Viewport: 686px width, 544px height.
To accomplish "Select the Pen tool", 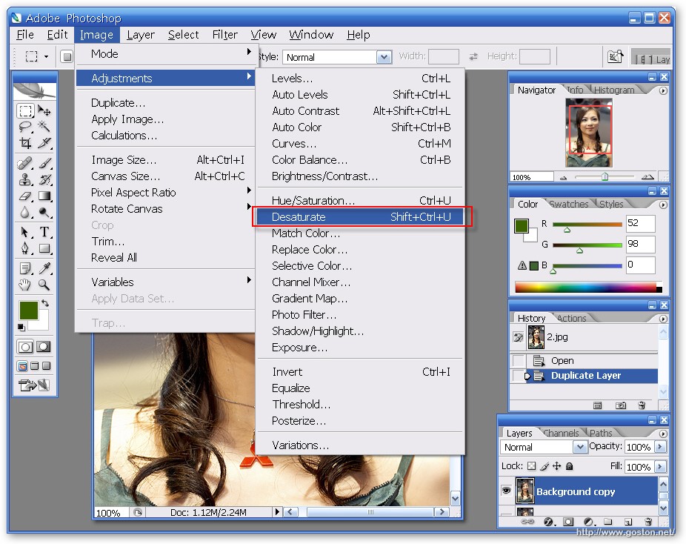I will pyautogui.click(x=25, y=248).
